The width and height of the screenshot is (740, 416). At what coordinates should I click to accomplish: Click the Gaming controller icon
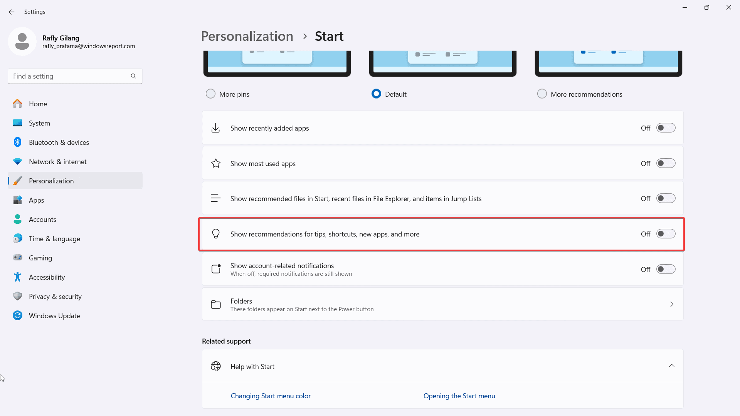17,258
